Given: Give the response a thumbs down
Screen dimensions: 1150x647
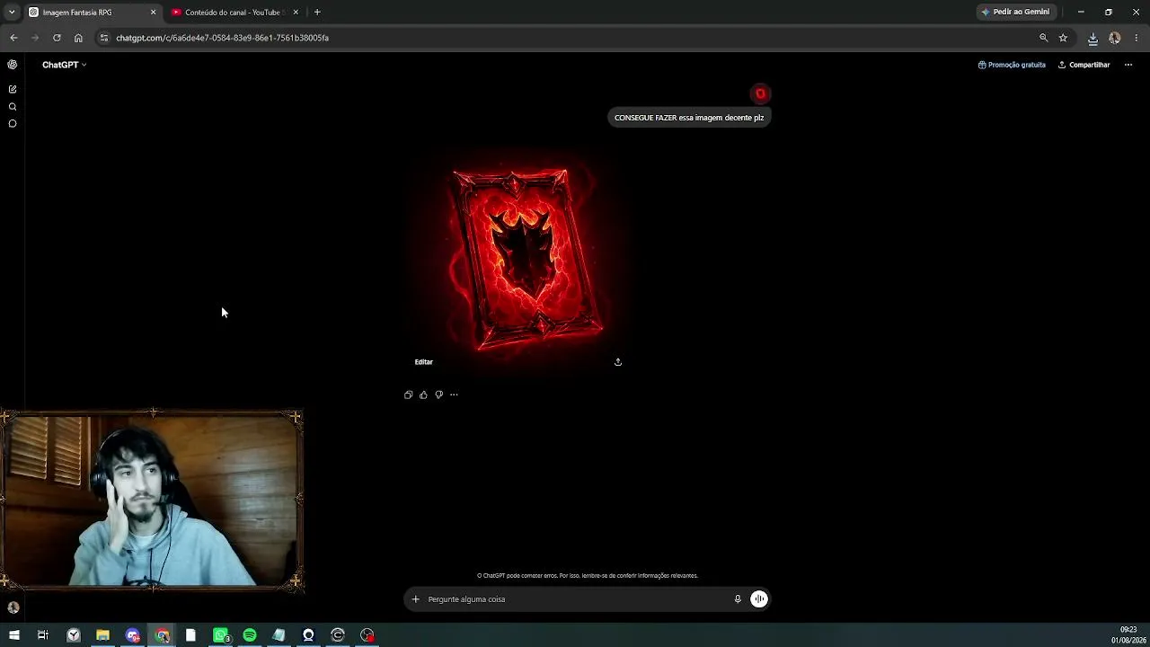Looking at the screenshot, I should 439,394.
